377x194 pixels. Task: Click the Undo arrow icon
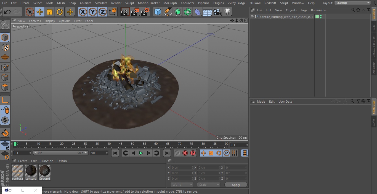(x=7, y=12)
